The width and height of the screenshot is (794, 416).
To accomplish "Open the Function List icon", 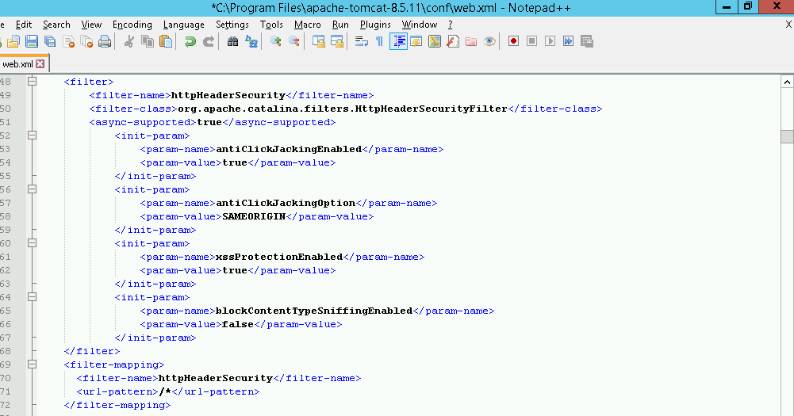I will [x=453, y=41].
